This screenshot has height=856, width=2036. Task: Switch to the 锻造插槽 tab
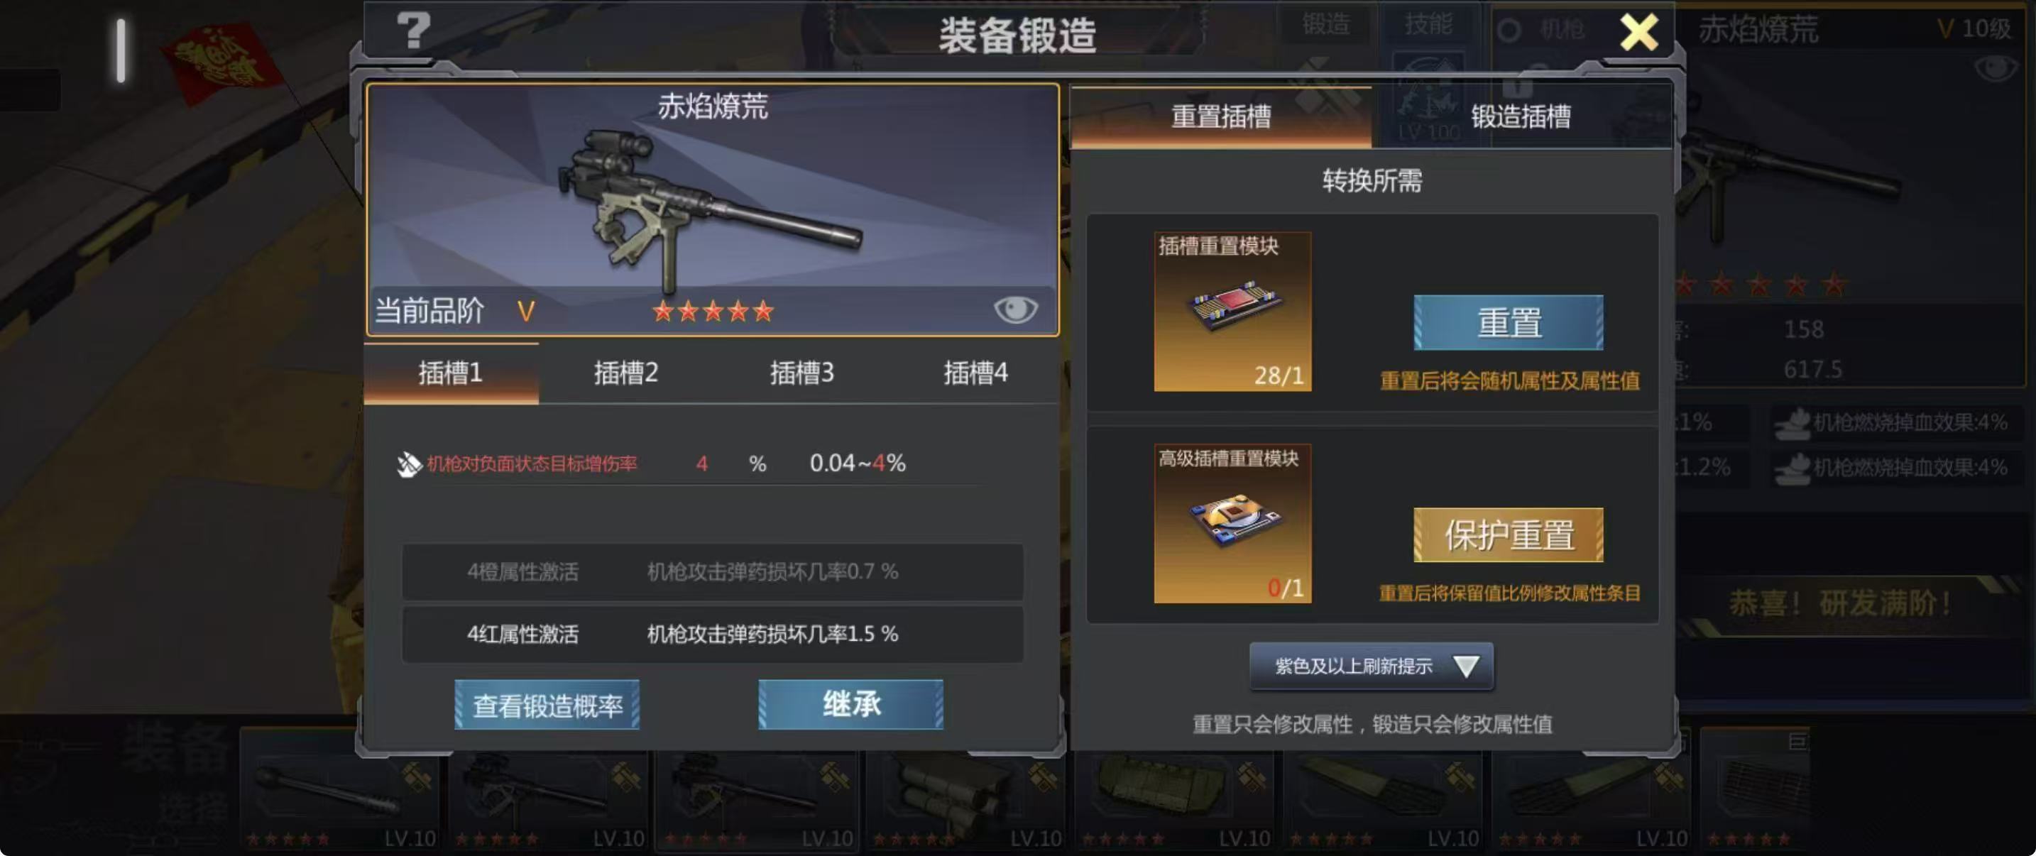pyautogui.click(x=1521, y=117)
